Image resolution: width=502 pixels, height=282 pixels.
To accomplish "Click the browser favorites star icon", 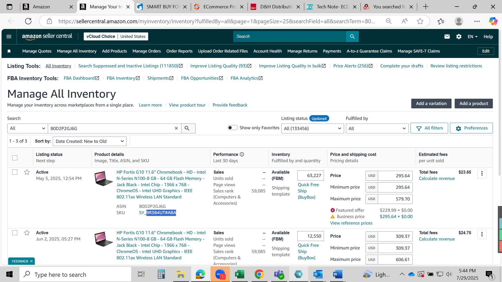I will [420, 21].
